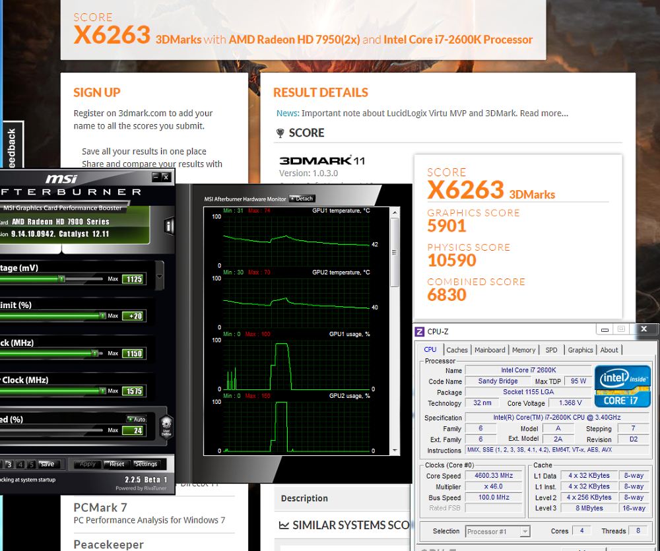Viewport: 660px width, 551px height.
Task: Click the hardware monitor scroll-up arrow
Action: click(395, 212)
